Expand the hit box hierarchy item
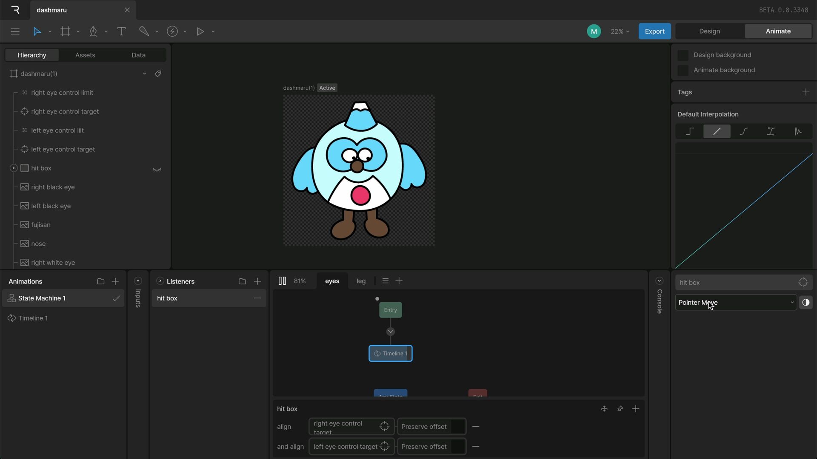817x459 pixels. pyautogui.click(x=14, y=168)
